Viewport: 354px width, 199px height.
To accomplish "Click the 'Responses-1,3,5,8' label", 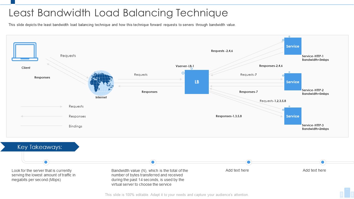I will 229,116.
